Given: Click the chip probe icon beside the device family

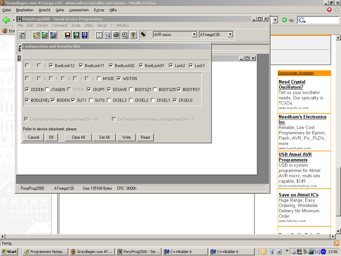Looking at the screenshot, I should tap(143, 34).
